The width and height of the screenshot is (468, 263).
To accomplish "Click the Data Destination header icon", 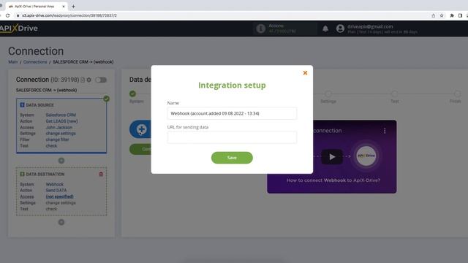I will 22,174.
